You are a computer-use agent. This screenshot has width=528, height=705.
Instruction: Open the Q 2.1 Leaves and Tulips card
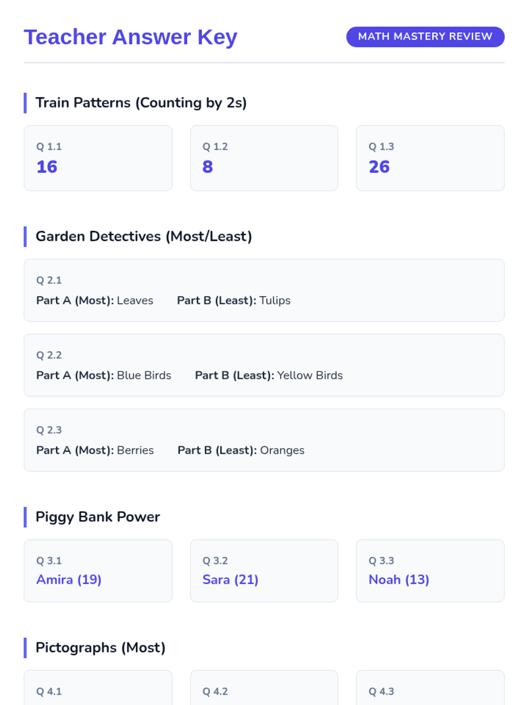tap(264, 290)
